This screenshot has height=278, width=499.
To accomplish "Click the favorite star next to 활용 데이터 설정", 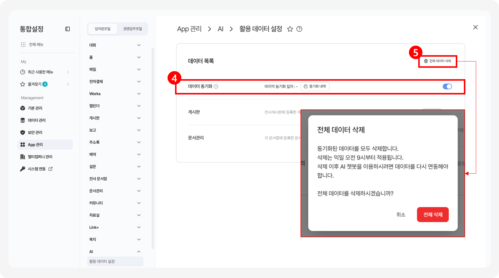I will tap(290, 29).
